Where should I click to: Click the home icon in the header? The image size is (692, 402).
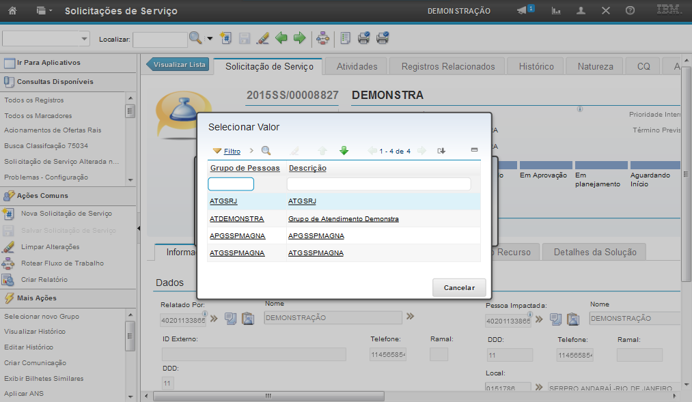coord(12,11)
